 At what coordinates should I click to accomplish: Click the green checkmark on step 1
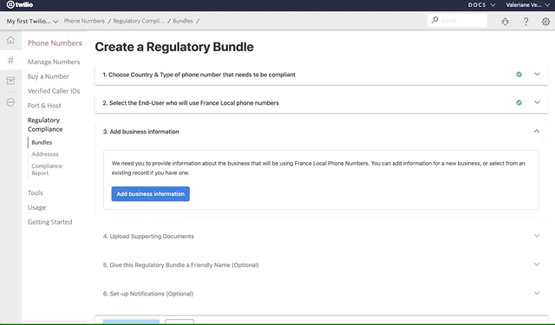(519, 75)
